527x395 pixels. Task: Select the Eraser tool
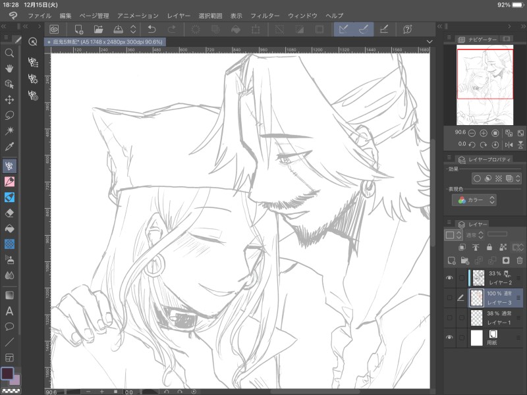tap(10, 212)
